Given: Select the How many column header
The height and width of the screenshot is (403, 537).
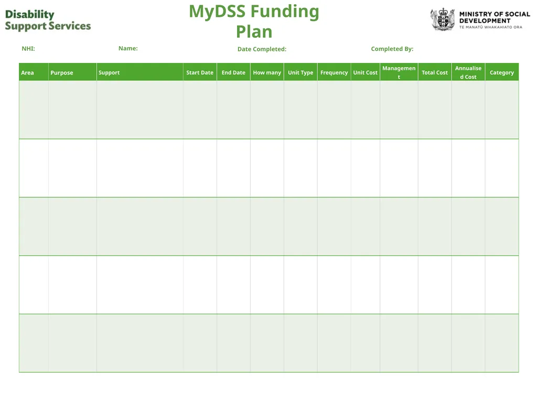Looking at the screenshot, I should click(267, 72).
